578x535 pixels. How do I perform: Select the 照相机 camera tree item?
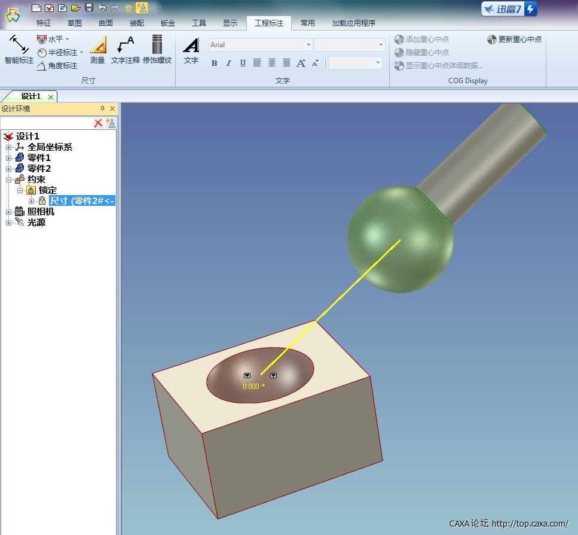41,212
